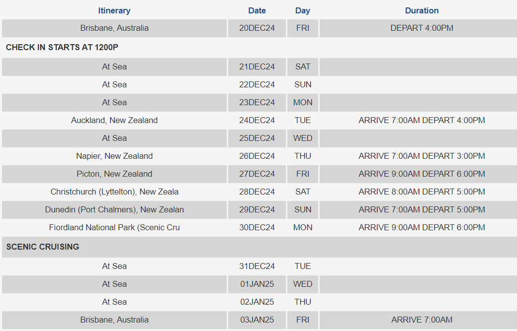The height and width of the screenshot is (331, 517).
Task: Click the ARRIVE 7:00AM Brisbane return cell
Action: [x=422, y=320]
